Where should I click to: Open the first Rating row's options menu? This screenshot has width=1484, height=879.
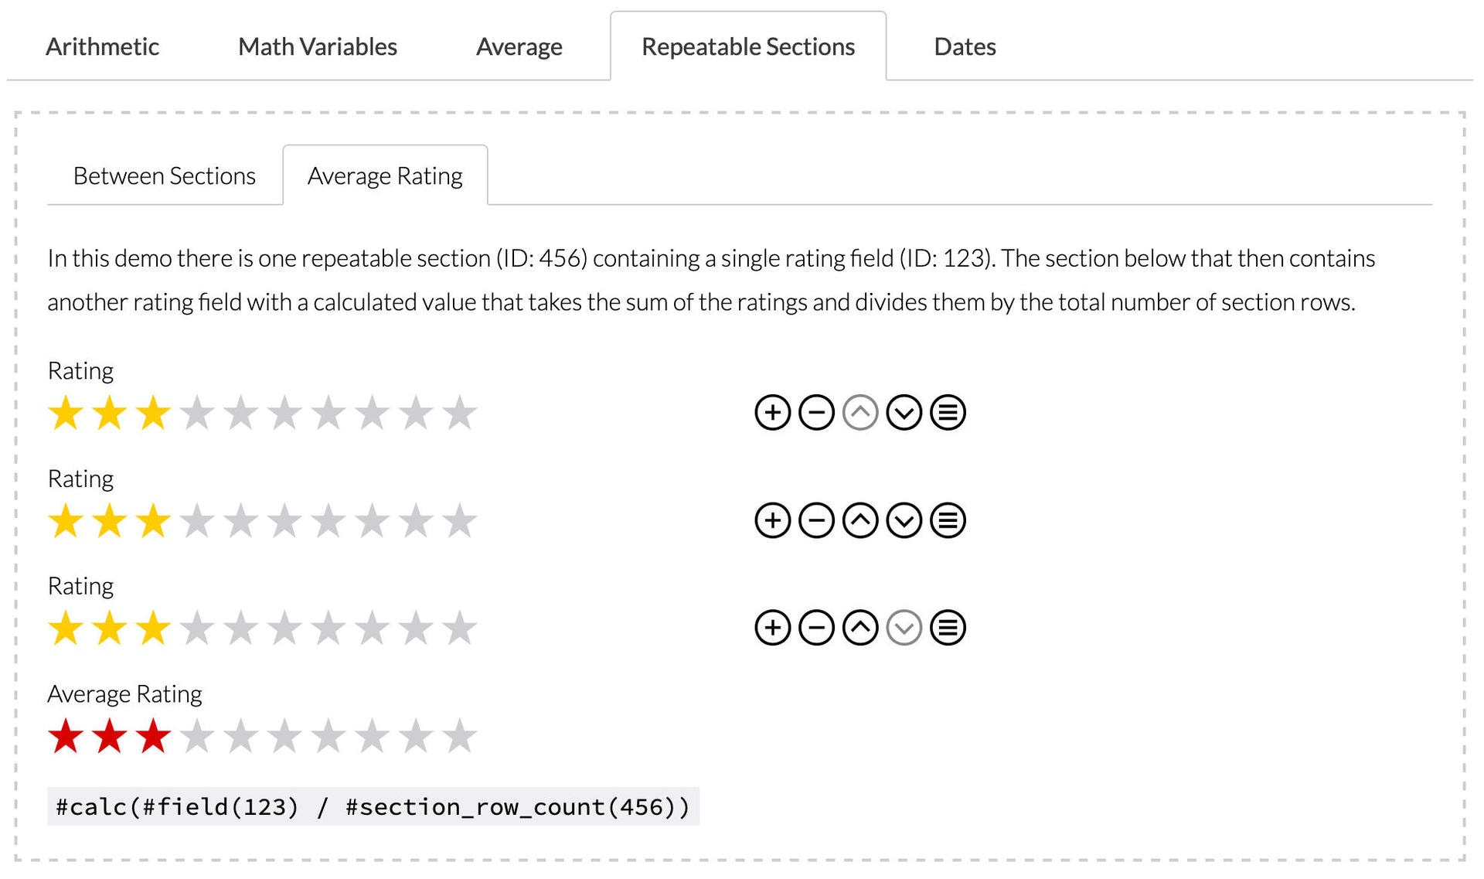click(947, 411)
